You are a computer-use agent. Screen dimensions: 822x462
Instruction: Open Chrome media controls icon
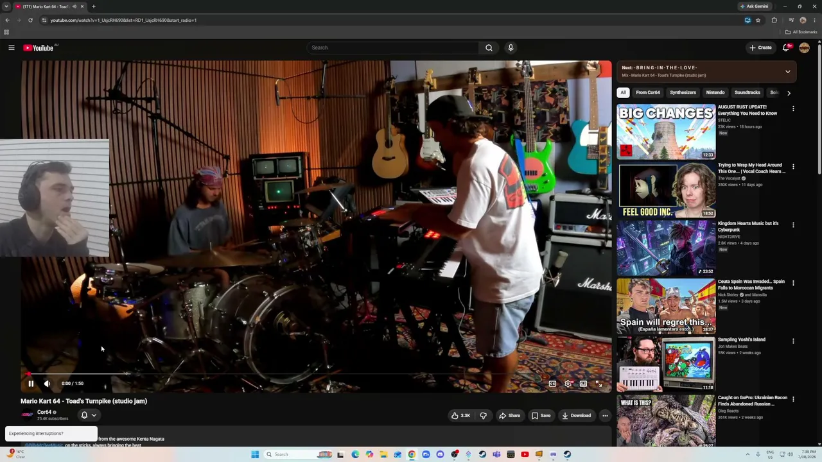(x=791, y=20)
